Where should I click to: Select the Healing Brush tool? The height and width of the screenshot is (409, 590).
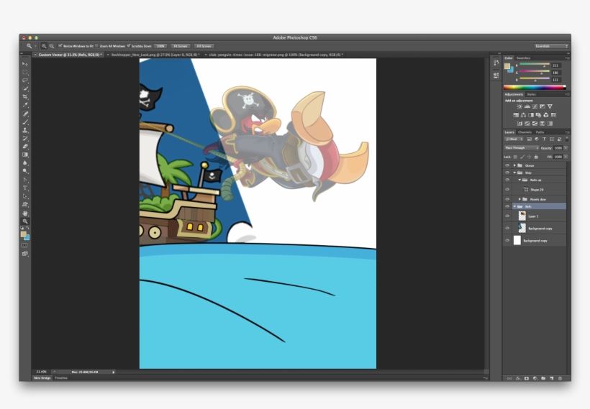click(25, 114)
